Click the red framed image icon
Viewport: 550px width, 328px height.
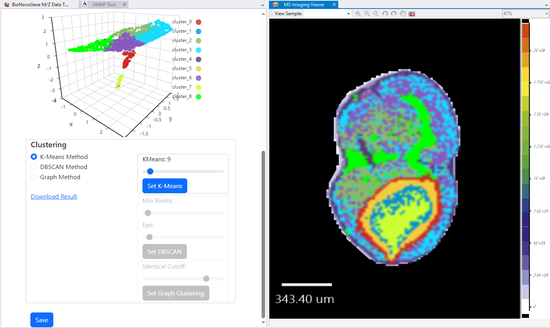click(412, 14)
